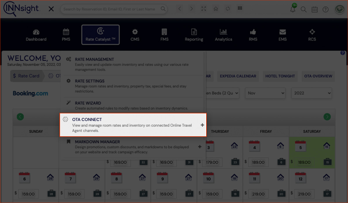Click the calendar date 10 icon
Screen dimensions: 348x203
[209, 178]
